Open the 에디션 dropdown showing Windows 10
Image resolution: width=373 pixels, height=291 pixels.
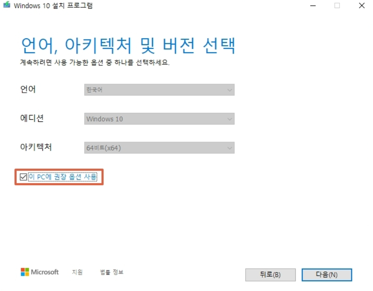pos(159,119)
